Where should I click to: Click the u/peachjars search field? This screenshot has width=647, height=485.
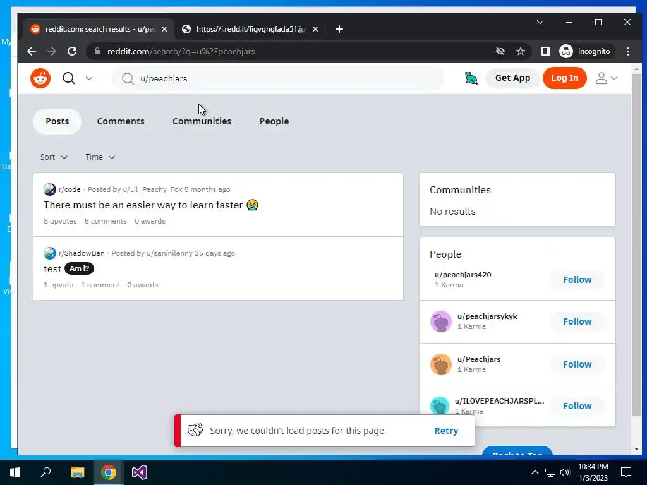[x=278, y=78]
